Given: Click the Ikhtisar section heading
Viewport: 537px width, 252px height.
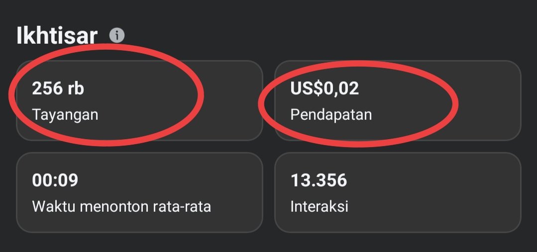Looking at the screenshot, I should coord(57,36).
